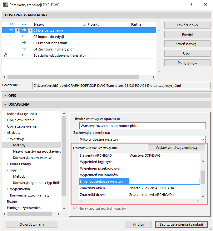This screenshot has width=213, height=231.
Task: Select 'Znaczniki okien' row
Action: pyautogui.click(x=140, y=188)
